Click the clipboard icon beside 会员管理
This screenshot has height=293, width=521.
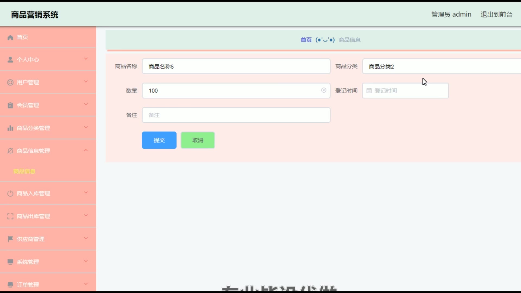(10, 105)
